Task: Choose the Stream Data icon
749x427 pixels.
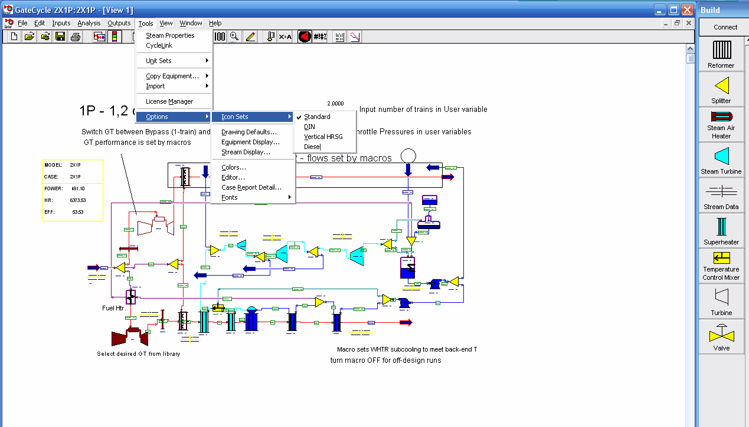Action: 721,196
